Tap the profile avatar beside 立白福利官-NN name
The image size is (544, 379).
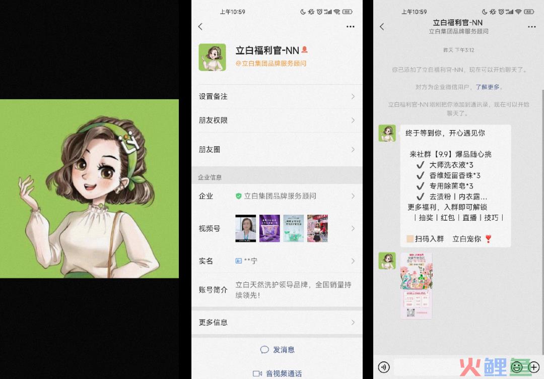click(x=213, y=57)
